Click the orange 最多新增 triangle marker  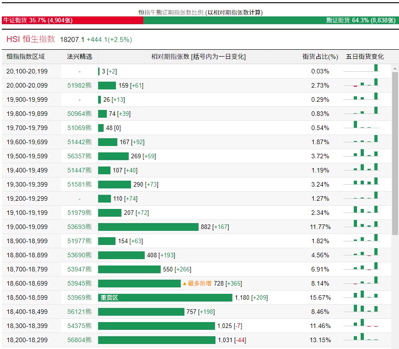[x=185, y=284]
